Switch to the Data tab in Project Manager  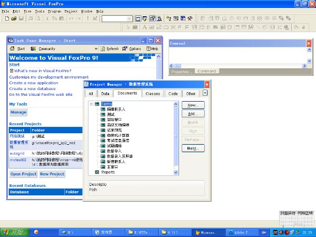[x=105, y=94]
